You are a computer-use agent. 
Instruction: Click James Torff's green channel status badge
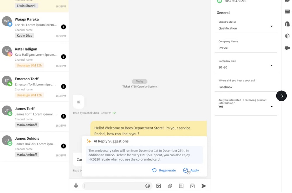click(x=10, y=114)
